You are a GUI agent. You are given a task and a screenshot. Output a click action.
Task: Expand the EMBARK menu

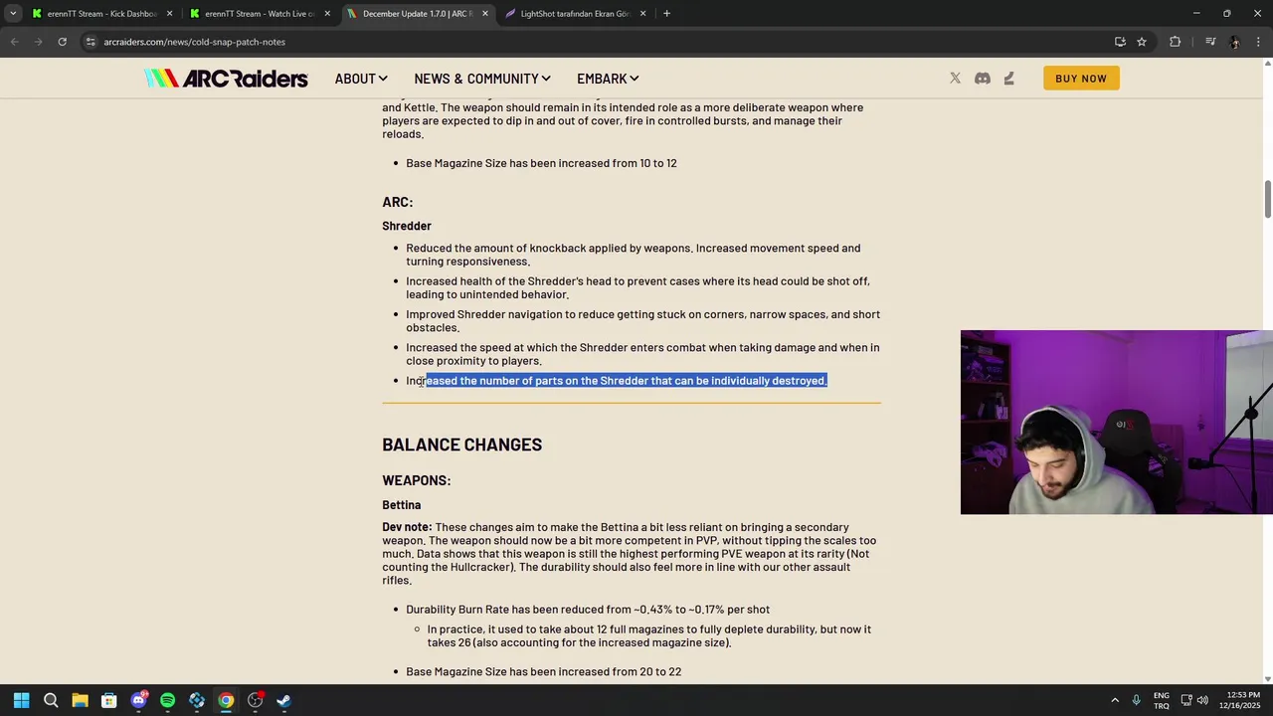[x=608, y=79]
